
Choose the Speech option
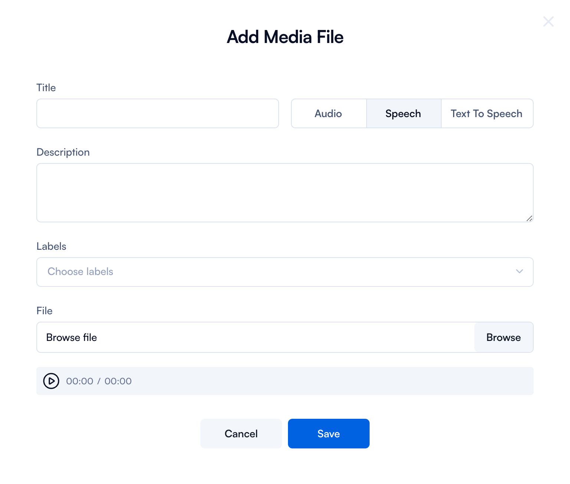[403, 113]
